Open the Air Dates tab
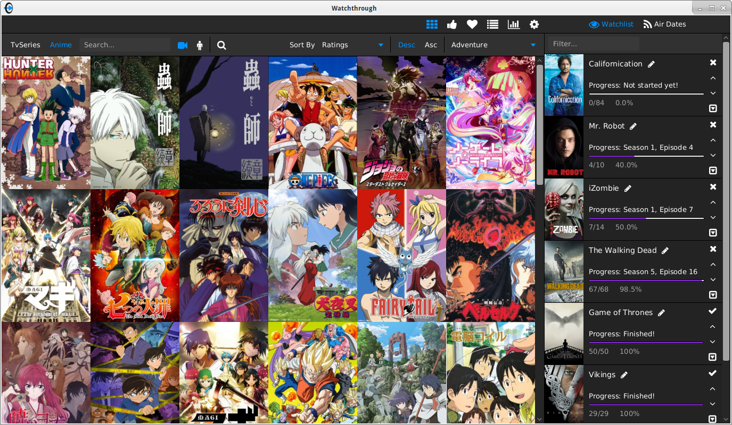The image size is (732, 425). 664,24
